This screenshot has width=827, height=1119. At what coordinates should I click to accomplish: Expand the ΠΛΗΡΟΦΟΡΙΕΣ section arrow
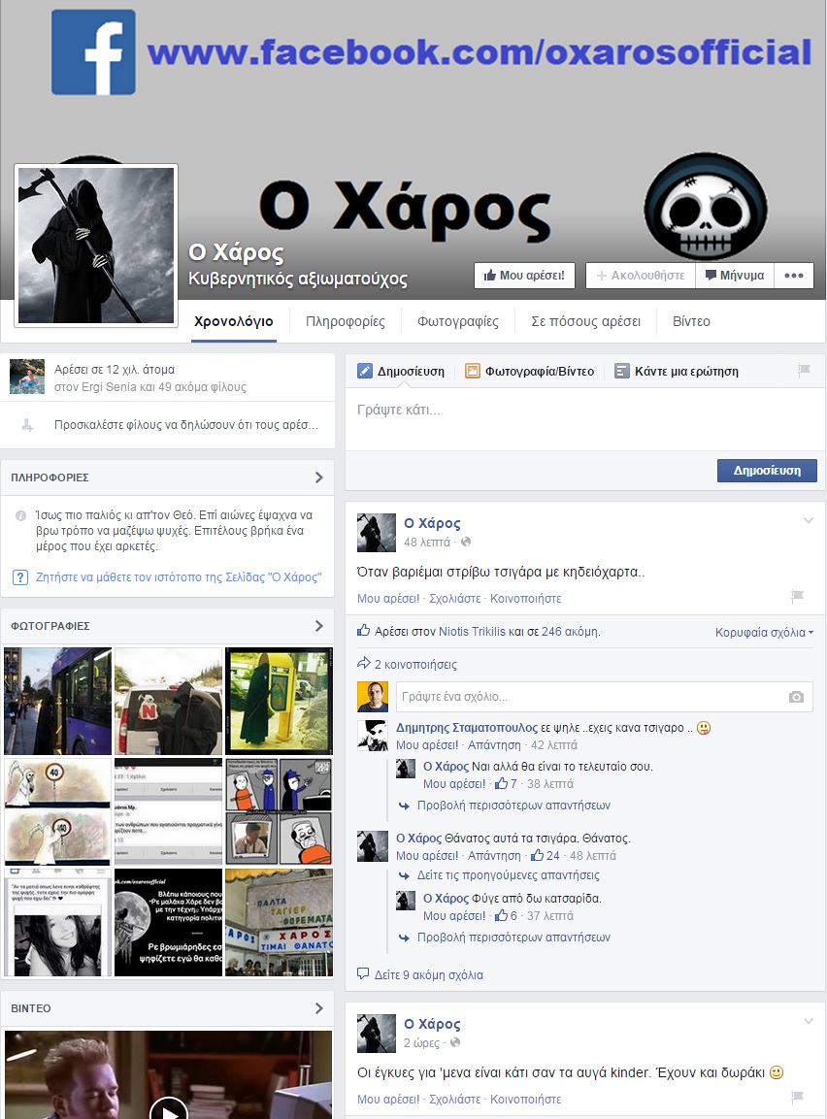tap(319, 477)
